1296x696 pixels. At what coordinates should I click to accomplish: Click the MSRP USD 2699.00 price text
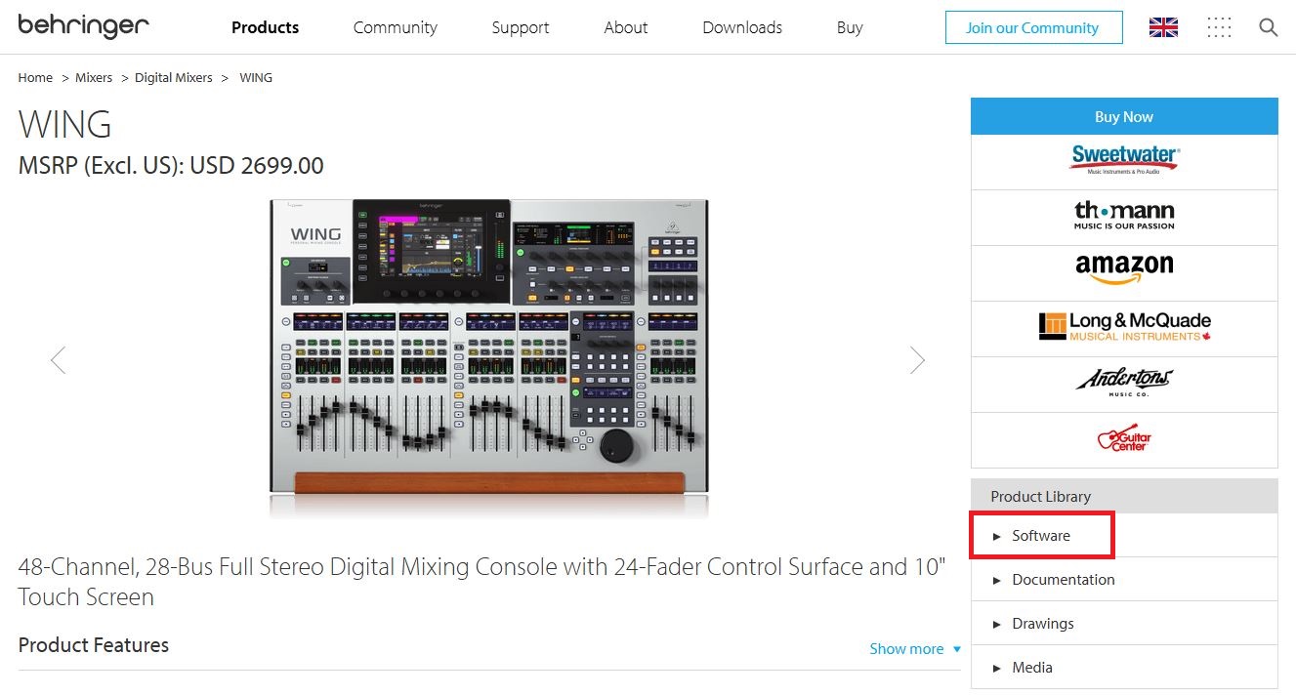coord(171,165)
